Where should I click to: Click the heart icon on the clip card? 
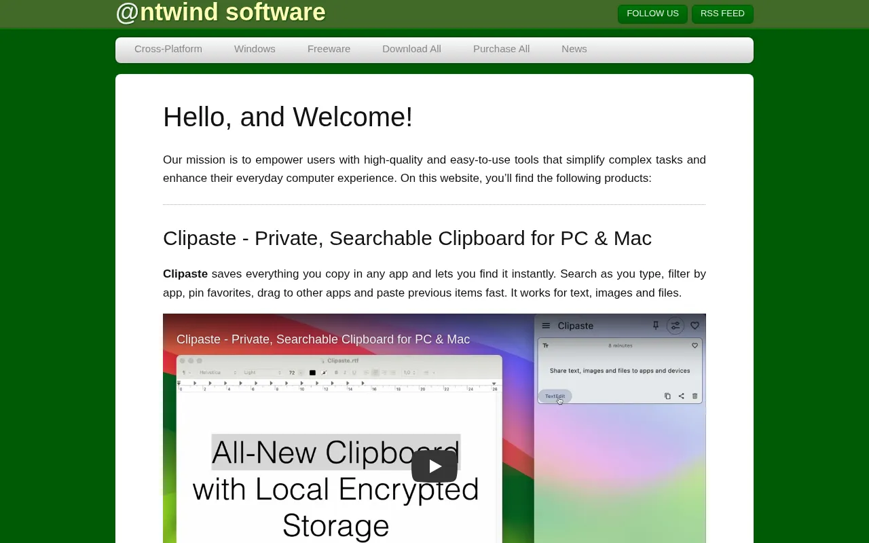click(x=695, y=345)
